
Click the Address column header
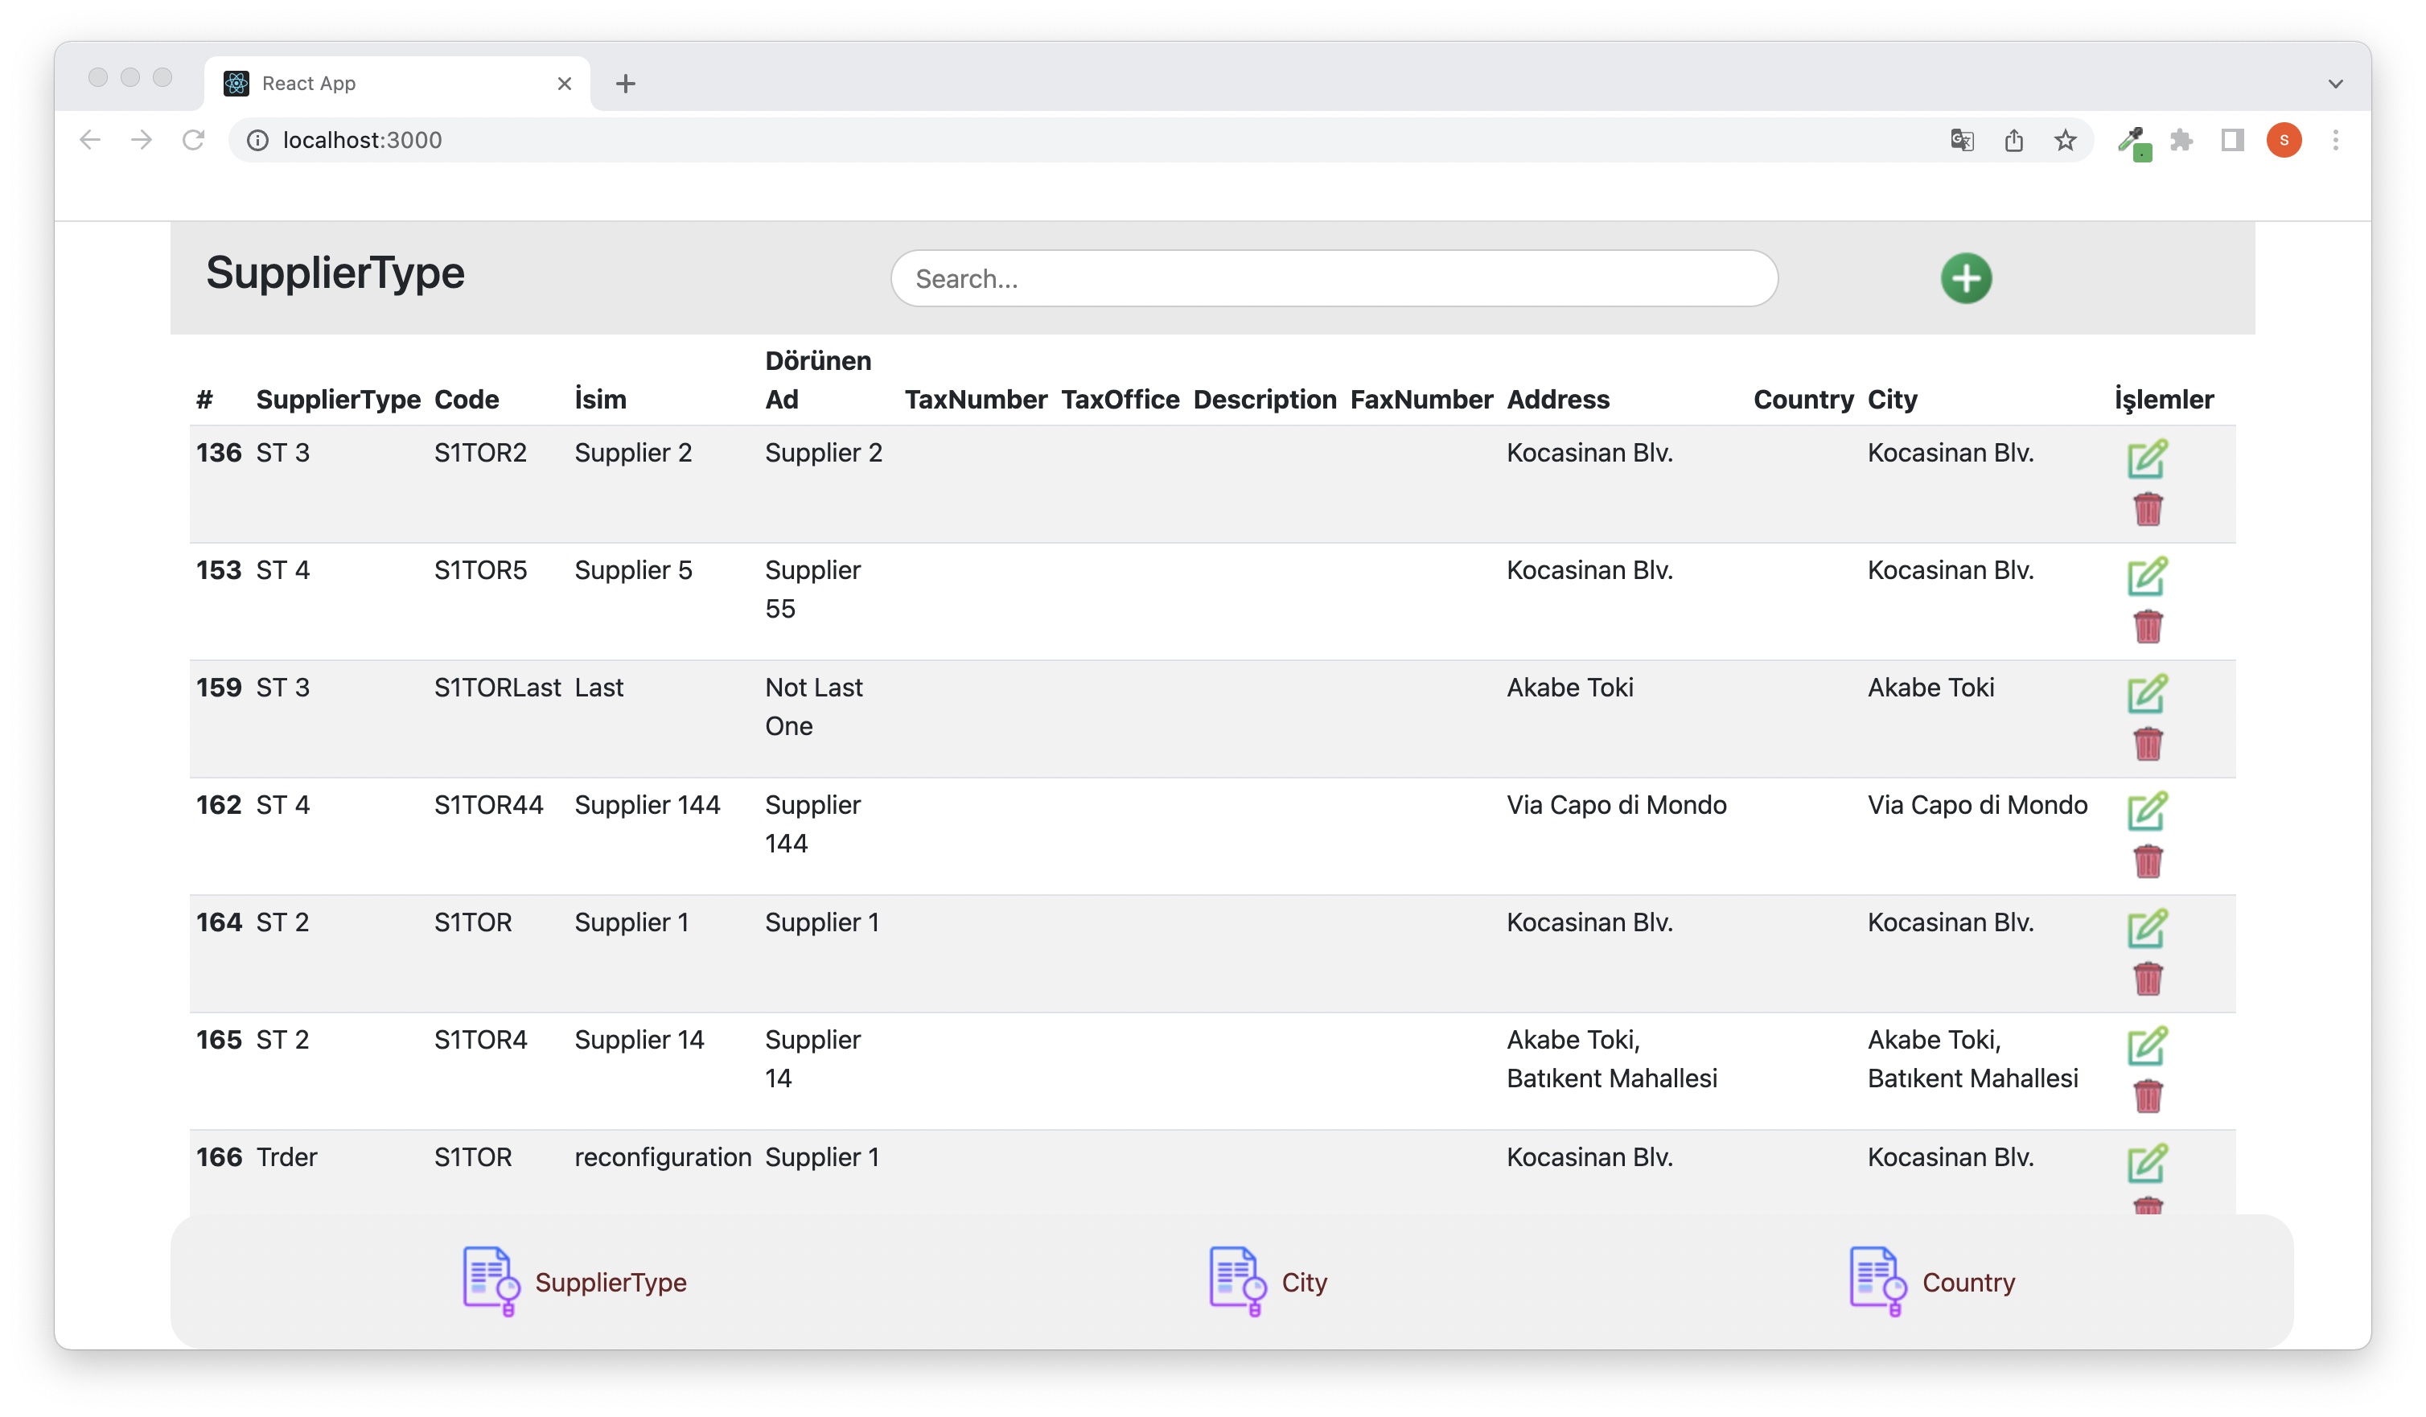coord(1557,400)
